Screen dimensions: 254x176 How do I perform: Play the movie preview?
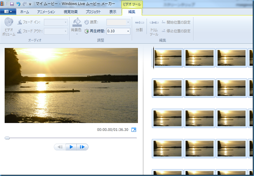(x=71, y=147)
